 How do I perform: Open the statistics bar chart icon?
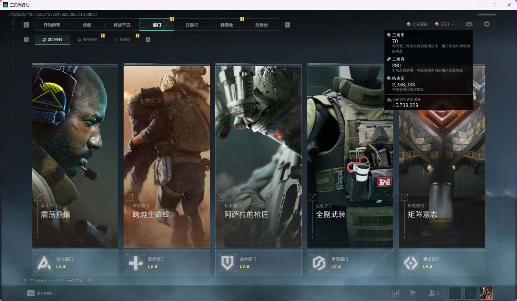(396, 293)
